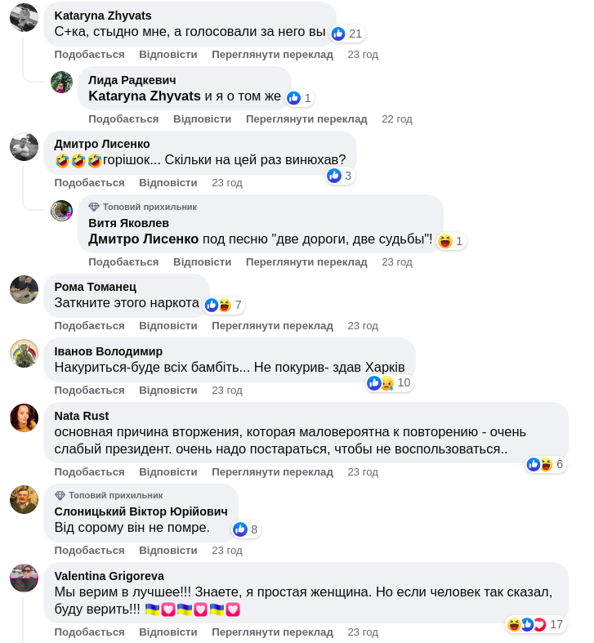Click laughing reaction on Витя Яковлев reply
The image size is (594, 643).
coord(445,241)
